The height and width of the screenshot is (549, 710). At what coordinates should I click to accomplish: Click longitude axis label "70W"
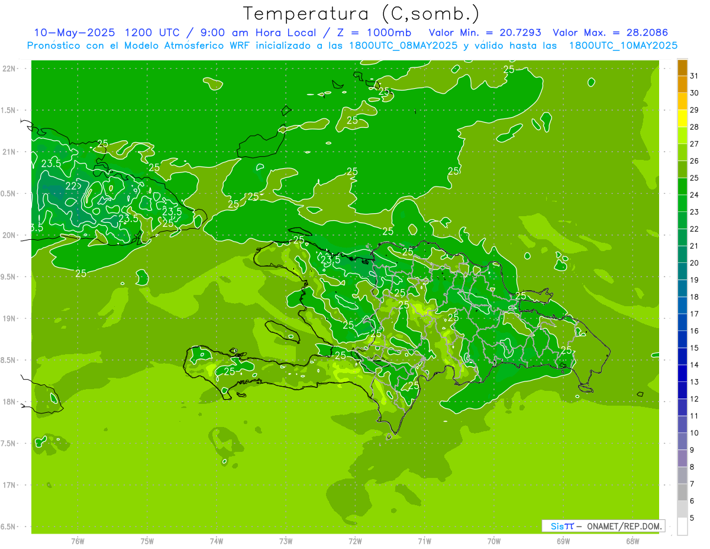tap(494, 541)
